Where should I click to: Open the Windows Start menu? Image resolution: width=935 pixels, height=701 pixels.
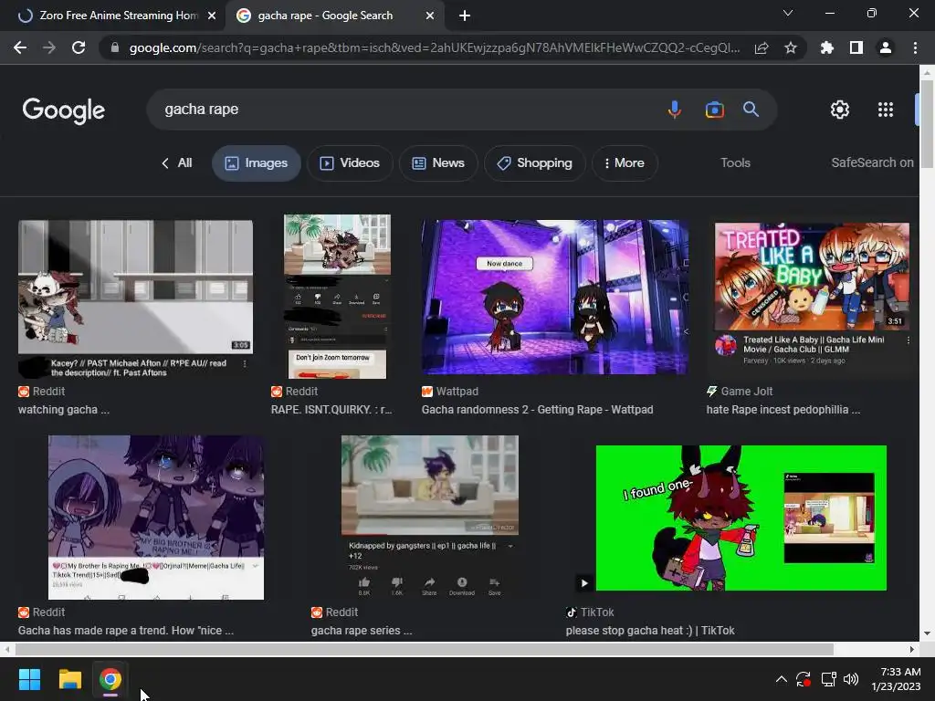pyautogui.click(x=29, y=679)
